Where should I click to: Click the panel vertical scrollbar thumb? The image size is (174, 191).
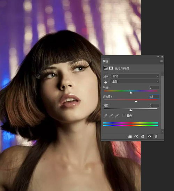(x=163, y=102)
